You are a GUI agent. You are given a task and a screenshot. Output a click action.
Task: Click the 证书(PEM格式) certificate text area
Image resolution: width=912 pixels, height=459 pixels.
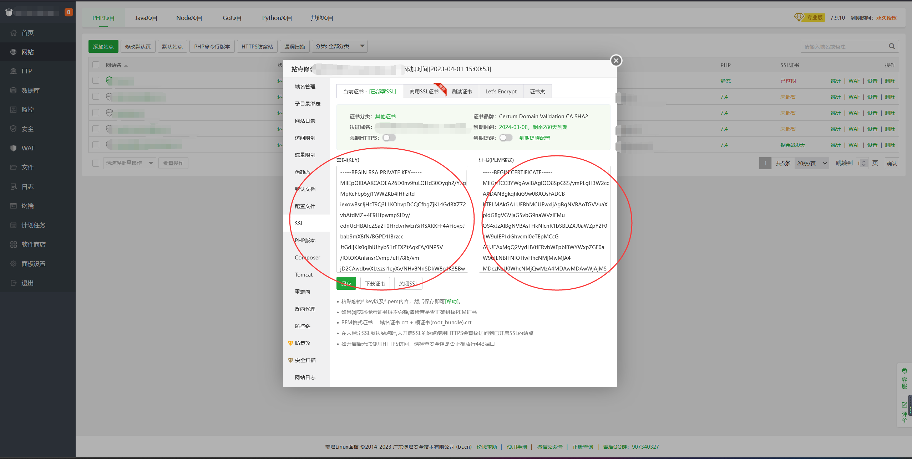[x=544, y=219]
